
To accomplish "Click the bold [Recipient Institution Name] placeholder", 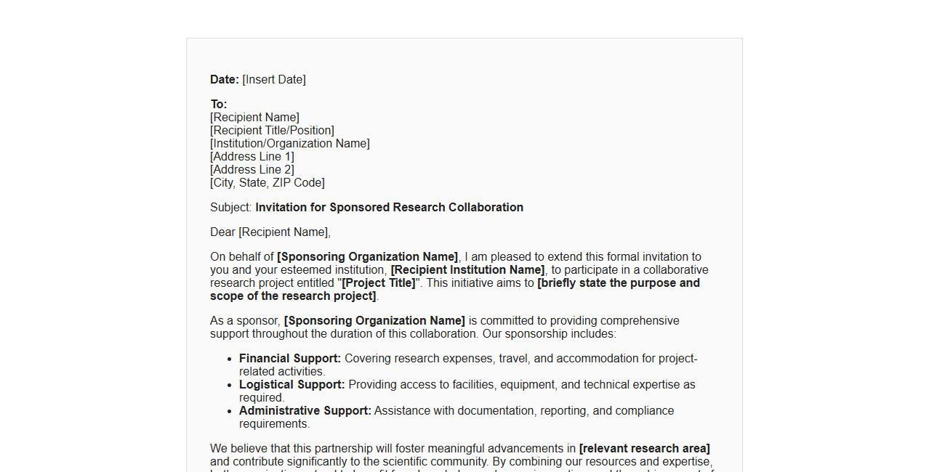I will 467,270.
